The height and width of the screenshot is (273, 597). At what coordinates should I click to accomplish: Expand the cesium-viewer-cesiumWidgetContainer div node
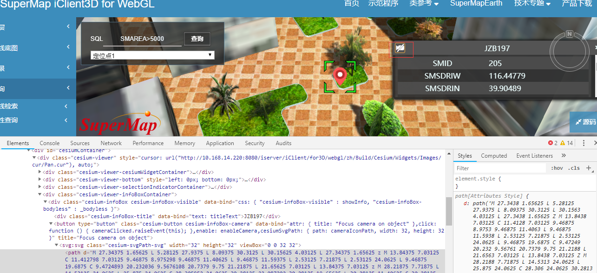coord(39,172)
